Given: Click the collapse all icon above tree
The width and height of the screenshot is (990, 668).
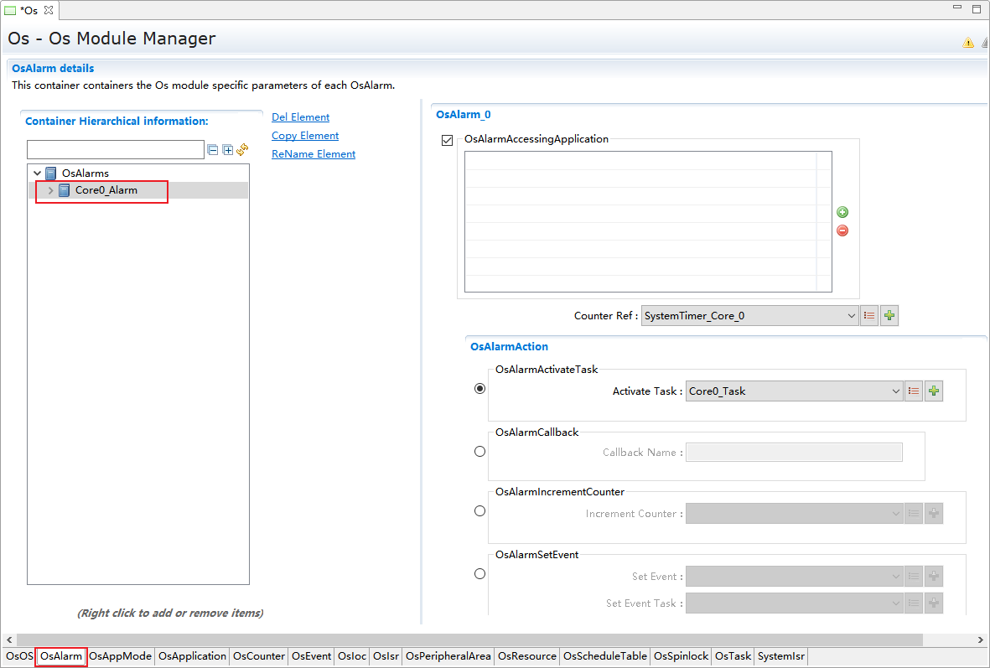Looking at the screenshot, I should click(x=213, y=150).
